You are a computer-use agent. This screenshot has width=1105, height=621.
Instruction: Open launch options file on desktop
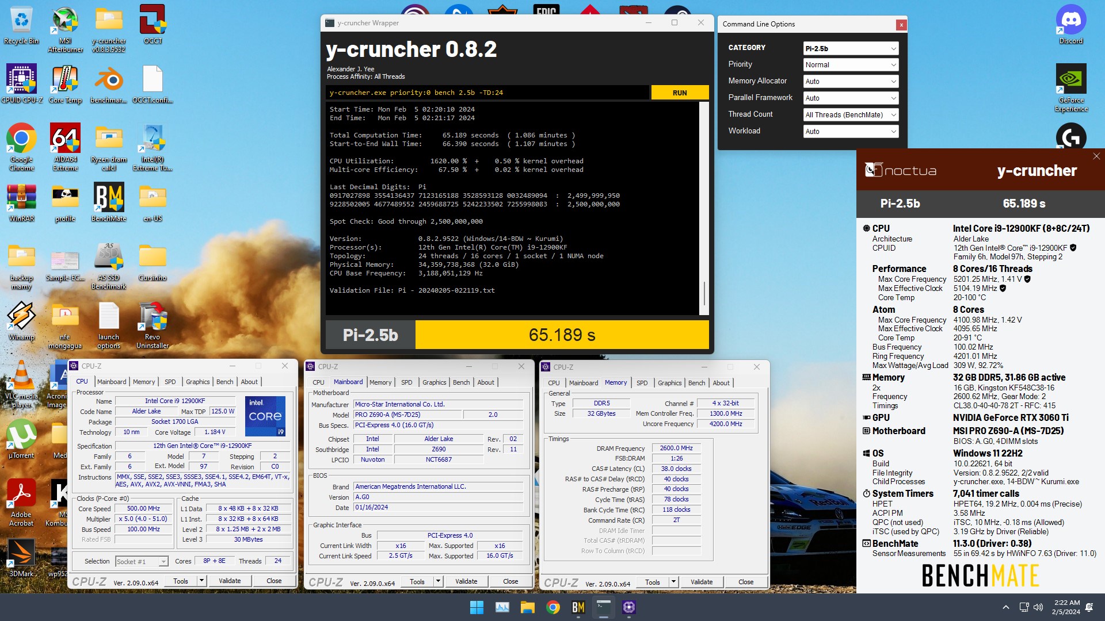tap(109, 325)
